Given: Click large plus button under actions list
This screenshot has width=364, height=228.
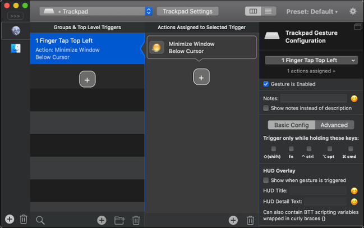Looking at the screenshot, I should pos(201,77).
